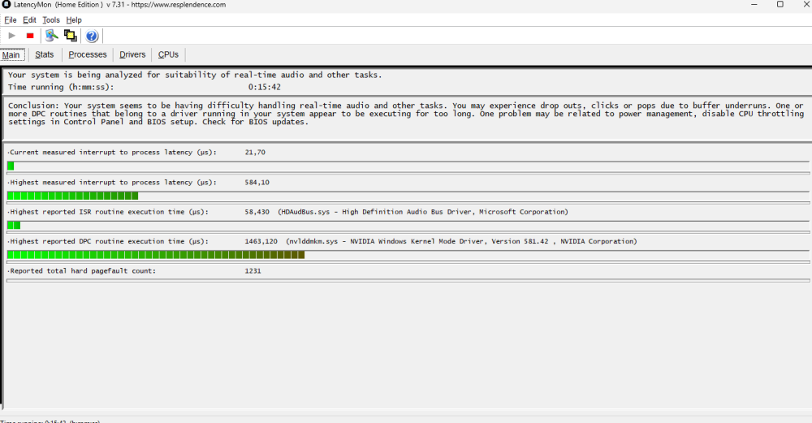Go to the Drivers tab
The height and width of the screenshot is (423, 812).
pyautogui.click(x=132, y=54)
